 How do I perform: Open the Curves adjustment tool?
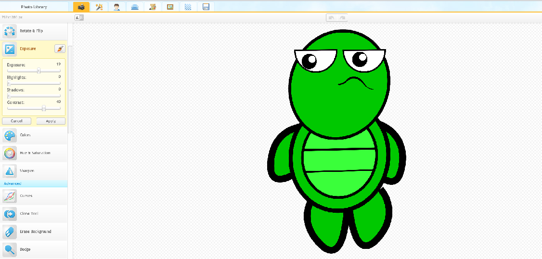click(x=10, y=196)
